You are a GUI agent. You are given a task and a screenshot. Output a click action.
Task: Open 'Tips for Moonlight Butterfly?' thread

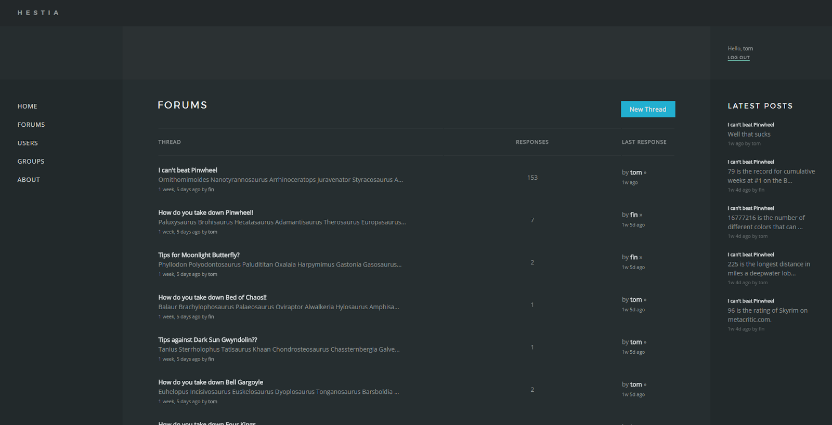pyautogui.click(x=199, y=255)
